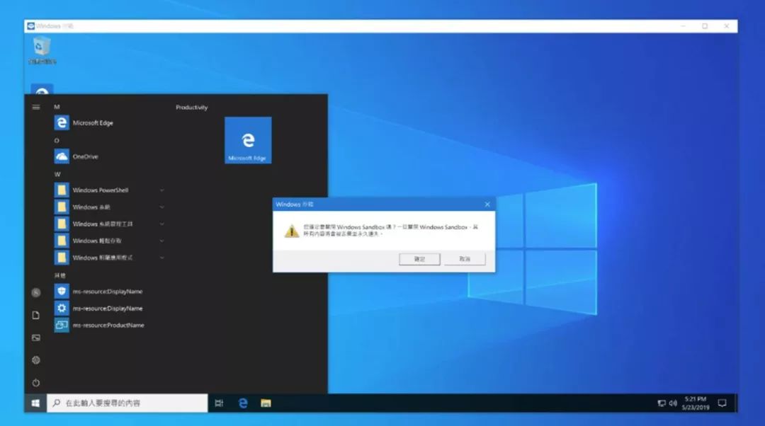Minimize the Windows Sandbox window

683,26
